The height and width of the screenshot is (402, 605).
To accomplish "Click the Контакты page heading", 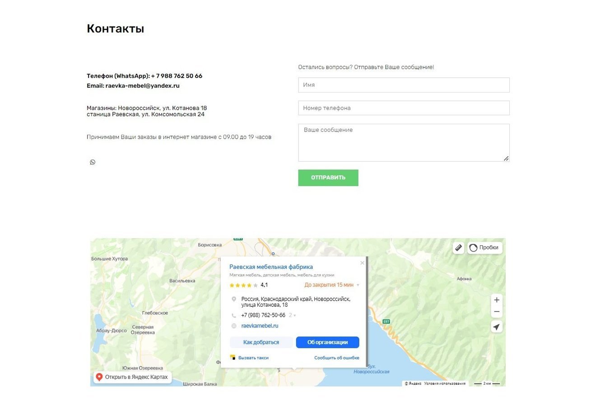I will pyautogui.click(x=115, y=28).
